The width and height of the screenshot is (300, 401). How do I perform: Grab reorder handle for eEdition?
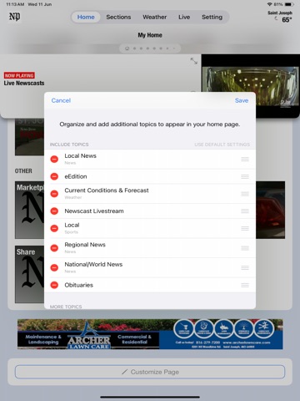click(x=245, y=176)
